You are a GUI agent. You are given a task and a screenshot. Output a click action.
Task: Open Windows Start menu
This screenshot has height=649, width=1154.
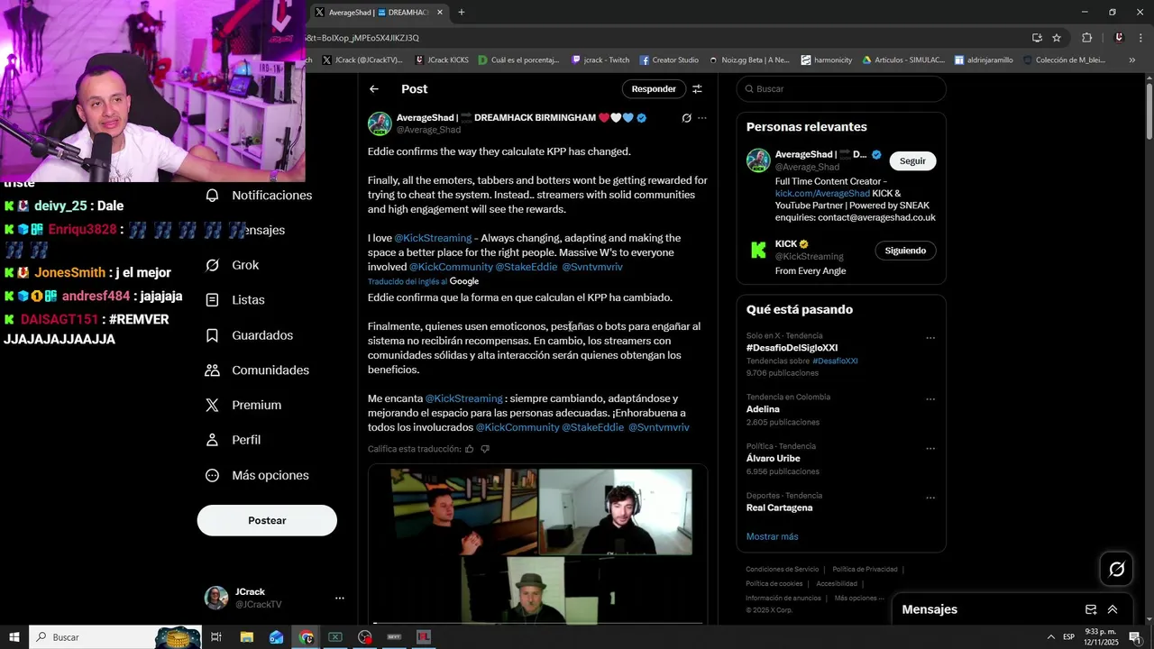[14, 637]
